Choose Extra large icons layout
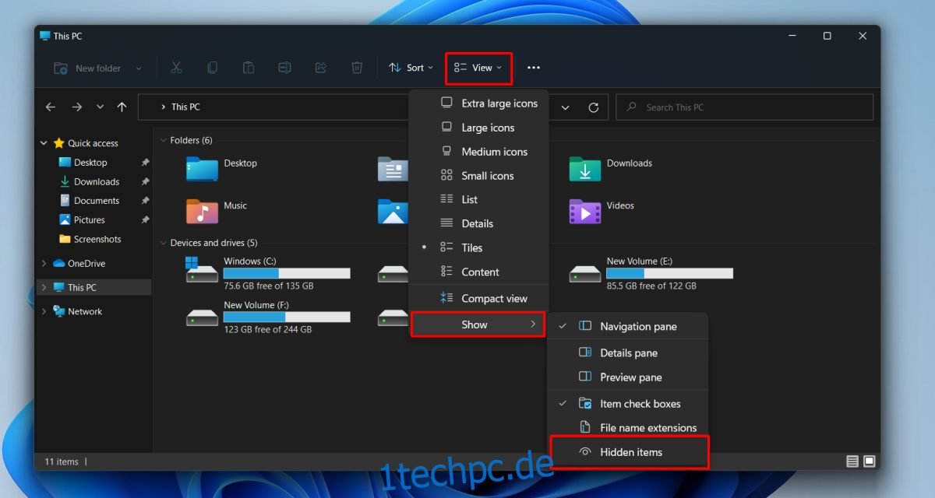 [478, 103]
